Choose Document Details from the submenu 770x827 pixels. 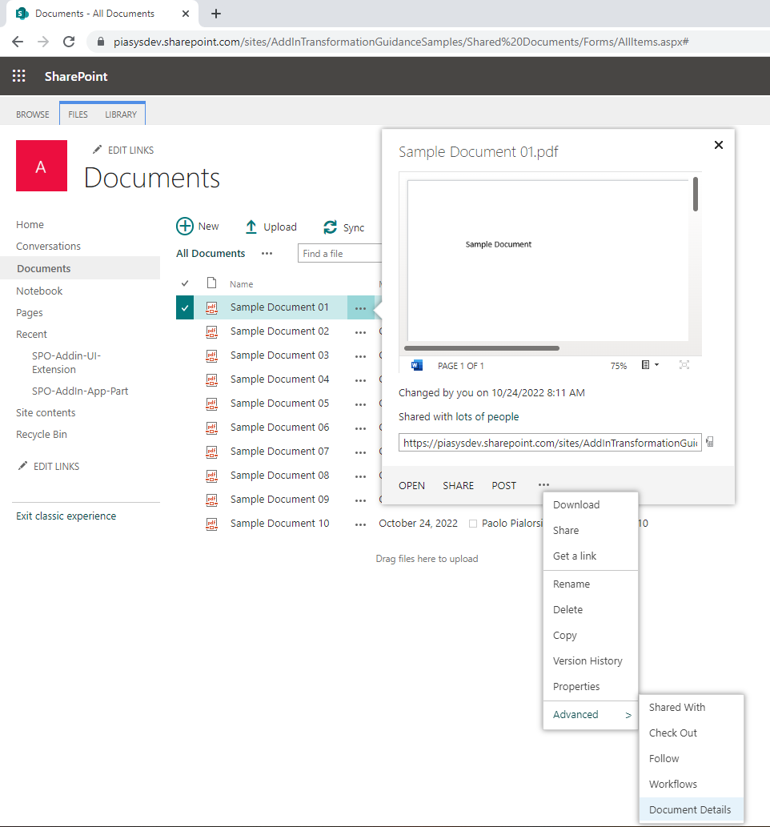(690, 809)
